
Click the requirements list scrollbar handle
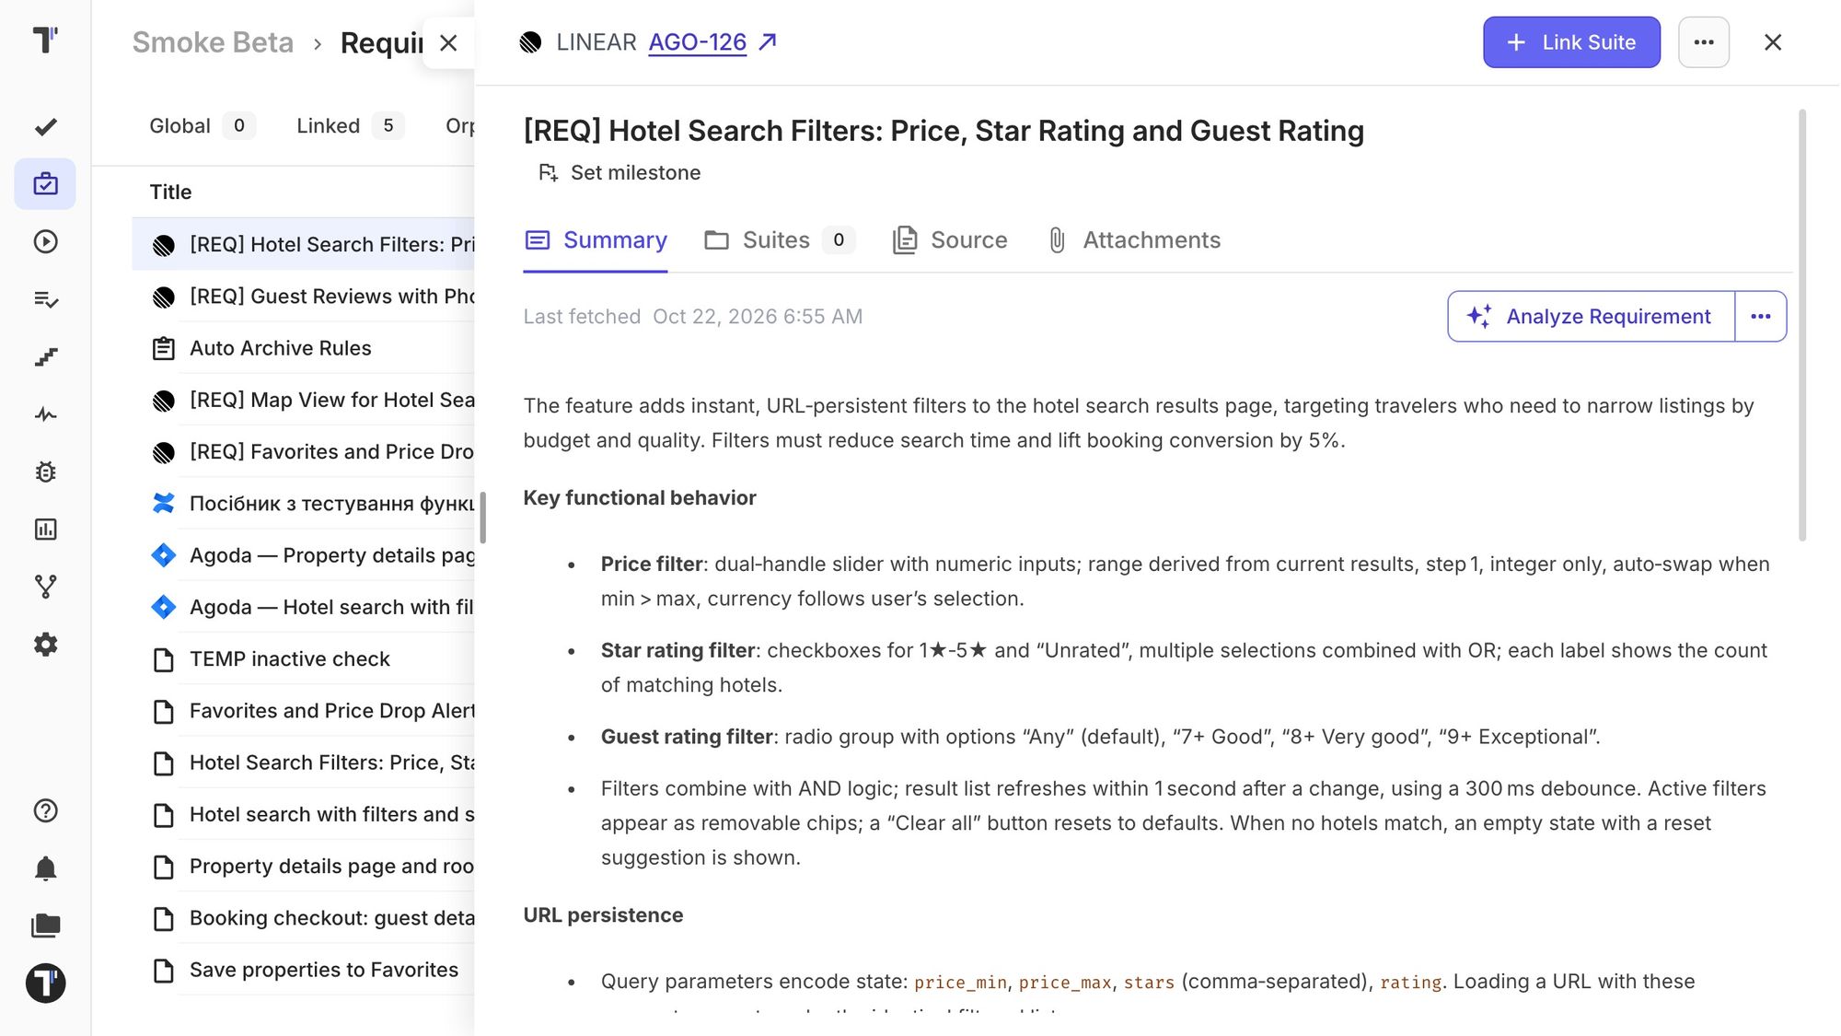(482, 518)
